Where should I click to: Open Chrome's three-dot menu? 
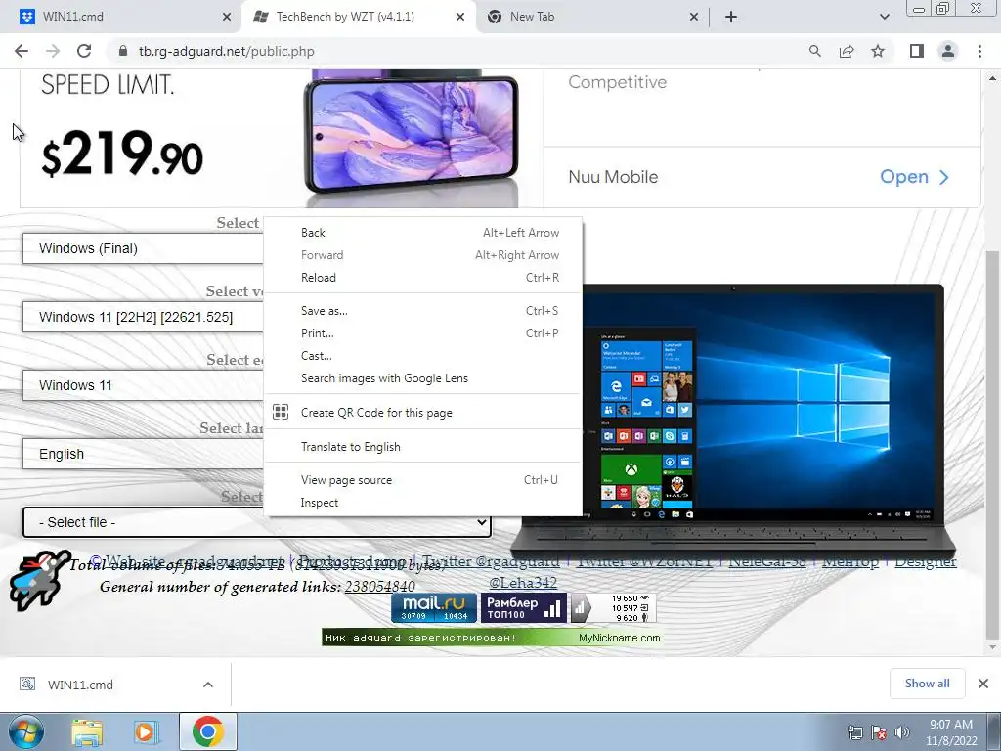pyautogui.click(x=979, y=51)
